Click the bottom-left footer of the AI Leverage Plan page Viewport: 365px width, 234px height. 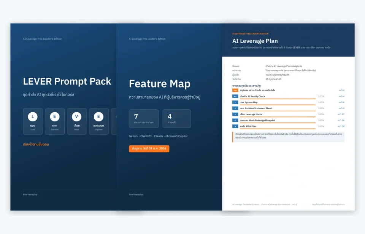click(265, 204)
